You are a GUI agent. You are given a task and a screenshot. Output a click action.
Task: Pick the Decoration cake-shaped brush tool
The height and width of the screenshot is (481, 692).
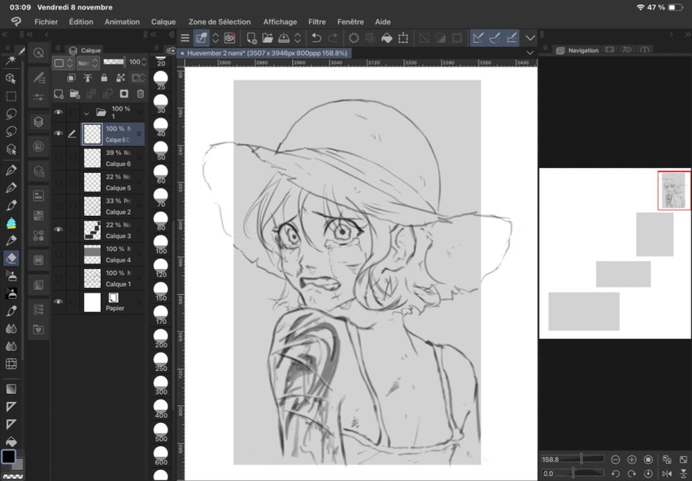point(11,224)
